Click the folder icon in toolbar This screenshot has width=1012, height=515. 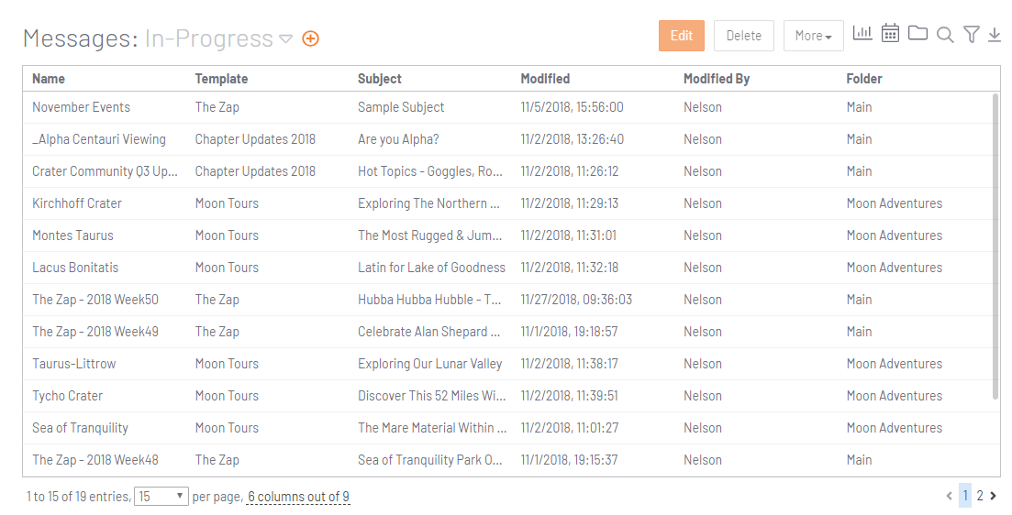click(x=917, y=33)
